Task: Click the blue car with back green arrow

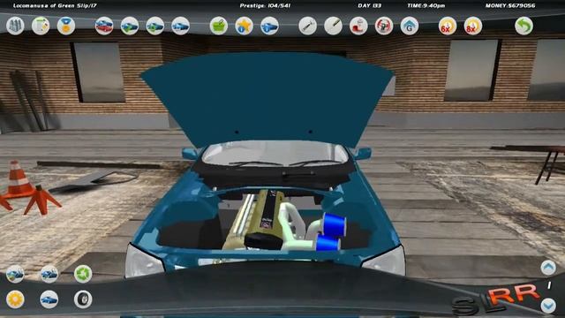Action: click(x=155, y=26)
